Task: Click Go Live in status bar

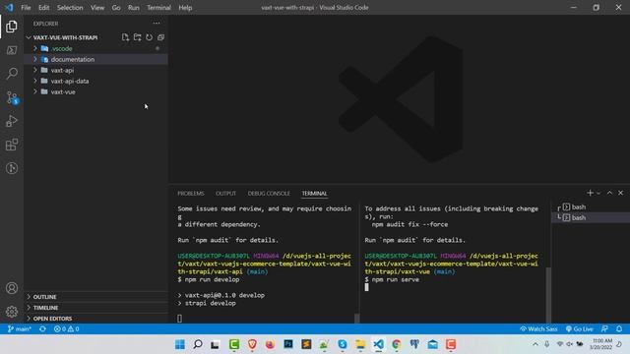Action: click(x=580, y=328)
